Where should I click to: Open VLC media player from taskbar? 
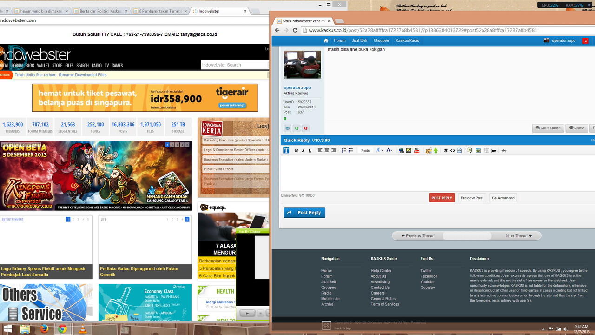pyautogui.click(x=82, y=329)
